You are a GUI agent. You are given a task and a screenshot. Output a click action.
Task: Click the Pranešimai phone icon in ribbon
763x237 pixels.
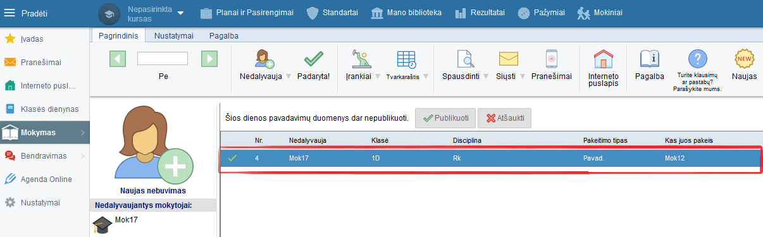coord(551,59)
